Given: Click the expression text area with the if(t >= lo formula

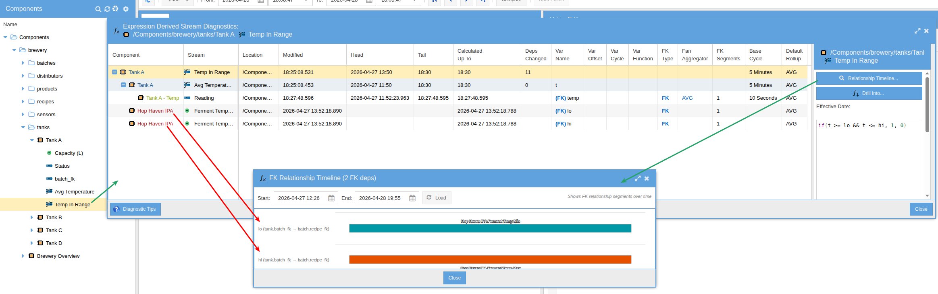Looking at the screenshot, I should [x=869, y=159].
